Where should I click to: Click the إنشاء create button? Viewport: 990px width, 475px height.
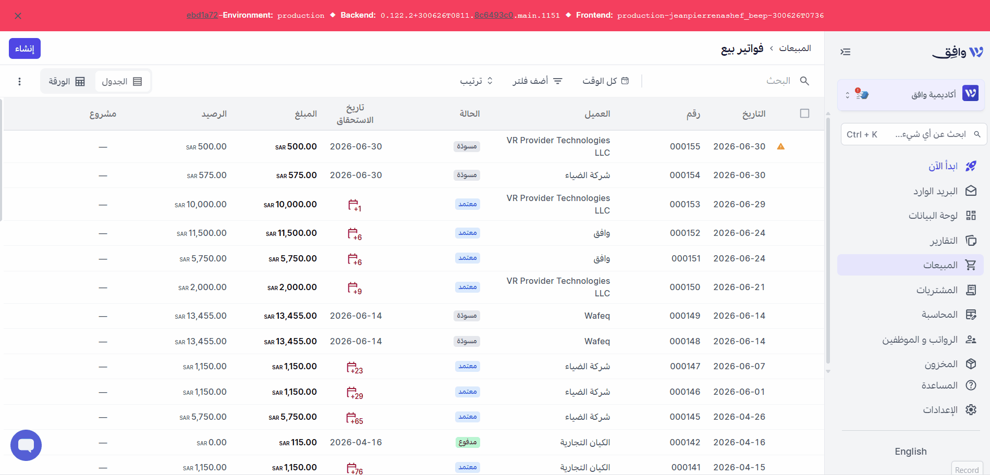(25, 48)
